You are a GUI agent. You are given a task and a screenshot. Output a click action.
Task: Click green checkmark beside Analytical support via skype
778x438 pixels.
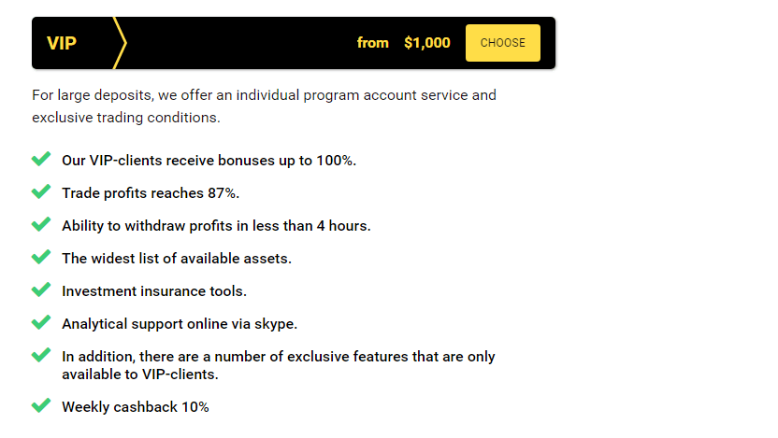pyautogui.click(x=41, y=322)
